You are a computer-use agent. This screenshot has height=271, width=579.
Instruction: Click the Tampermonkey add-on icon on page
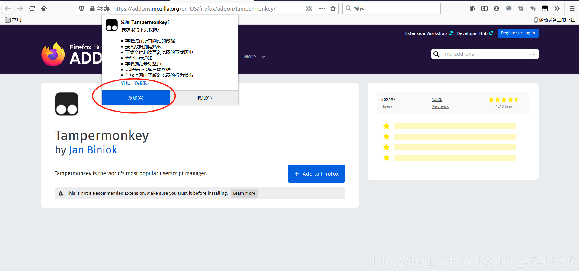click(67, 104)
